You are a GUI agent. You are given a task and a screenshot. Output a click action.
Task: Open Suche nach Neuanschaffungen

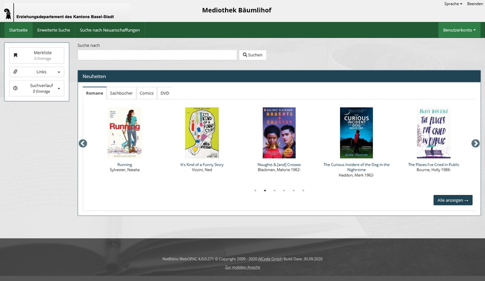click(x=110, y=30)
